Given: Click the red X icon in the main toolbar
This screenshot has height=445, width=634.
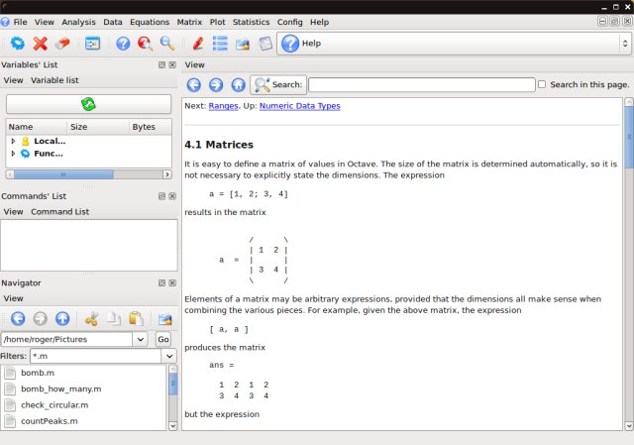Looking at the screenshot, I should click(x=40, y=44).
